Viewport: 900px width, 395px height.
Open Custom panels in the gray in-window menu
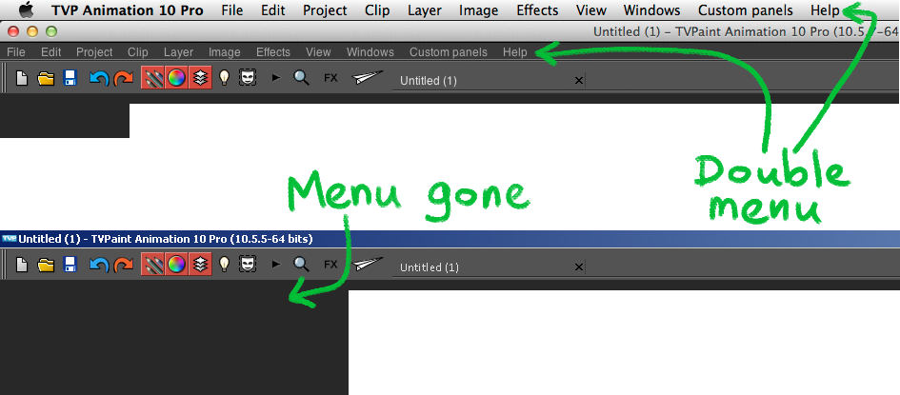[449, 52]
